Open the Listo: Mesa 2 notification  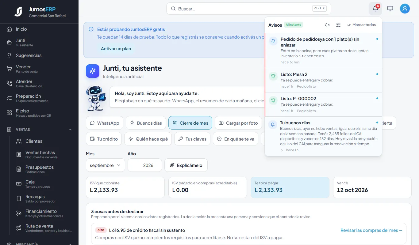point(323,80)
